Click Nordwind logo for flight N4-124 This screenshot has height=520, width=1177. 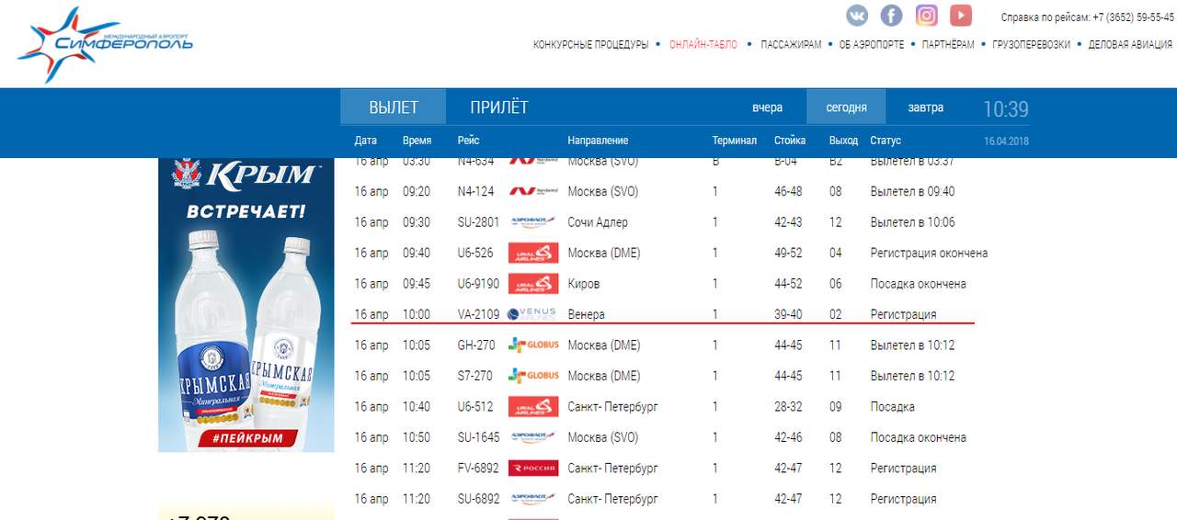(533, 191)
